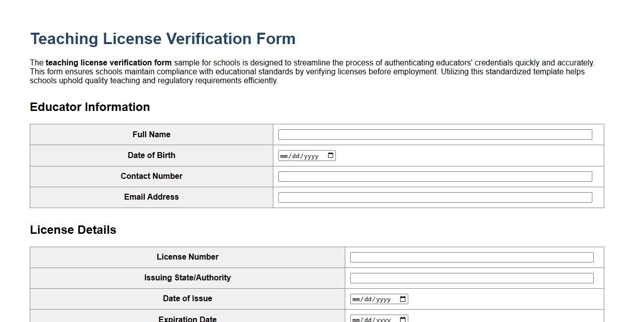Open the Expiration Date calendar picker

(x=402, y=319)
